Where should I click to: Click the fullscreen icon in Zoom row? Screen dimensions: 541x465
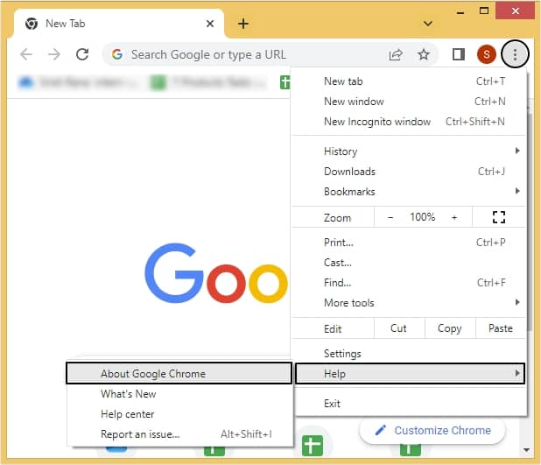click(x=499, y=217)
